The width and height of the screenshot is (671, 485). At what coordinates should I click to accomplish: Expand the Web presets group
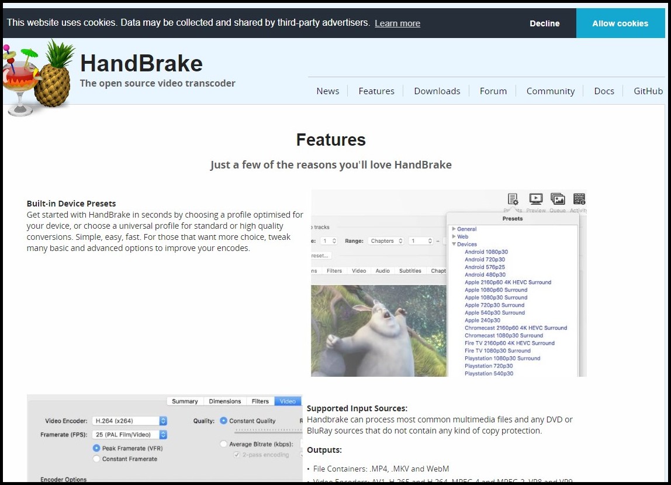point(454,236)
